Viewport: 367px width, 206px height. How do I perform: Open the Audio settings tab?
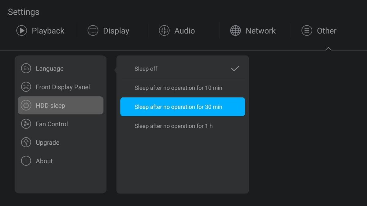coord(184,31)
